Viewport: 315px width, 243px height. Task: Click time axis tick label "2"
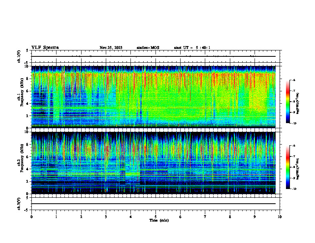[81, 217]
